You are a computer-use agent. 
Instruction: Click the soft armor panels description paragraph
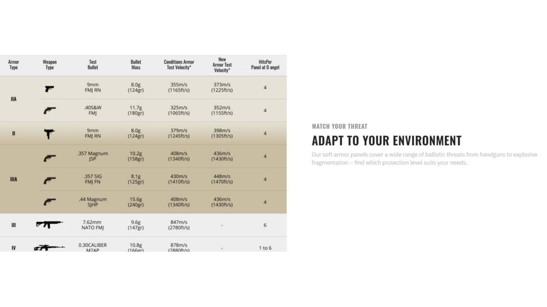point(424,159)
